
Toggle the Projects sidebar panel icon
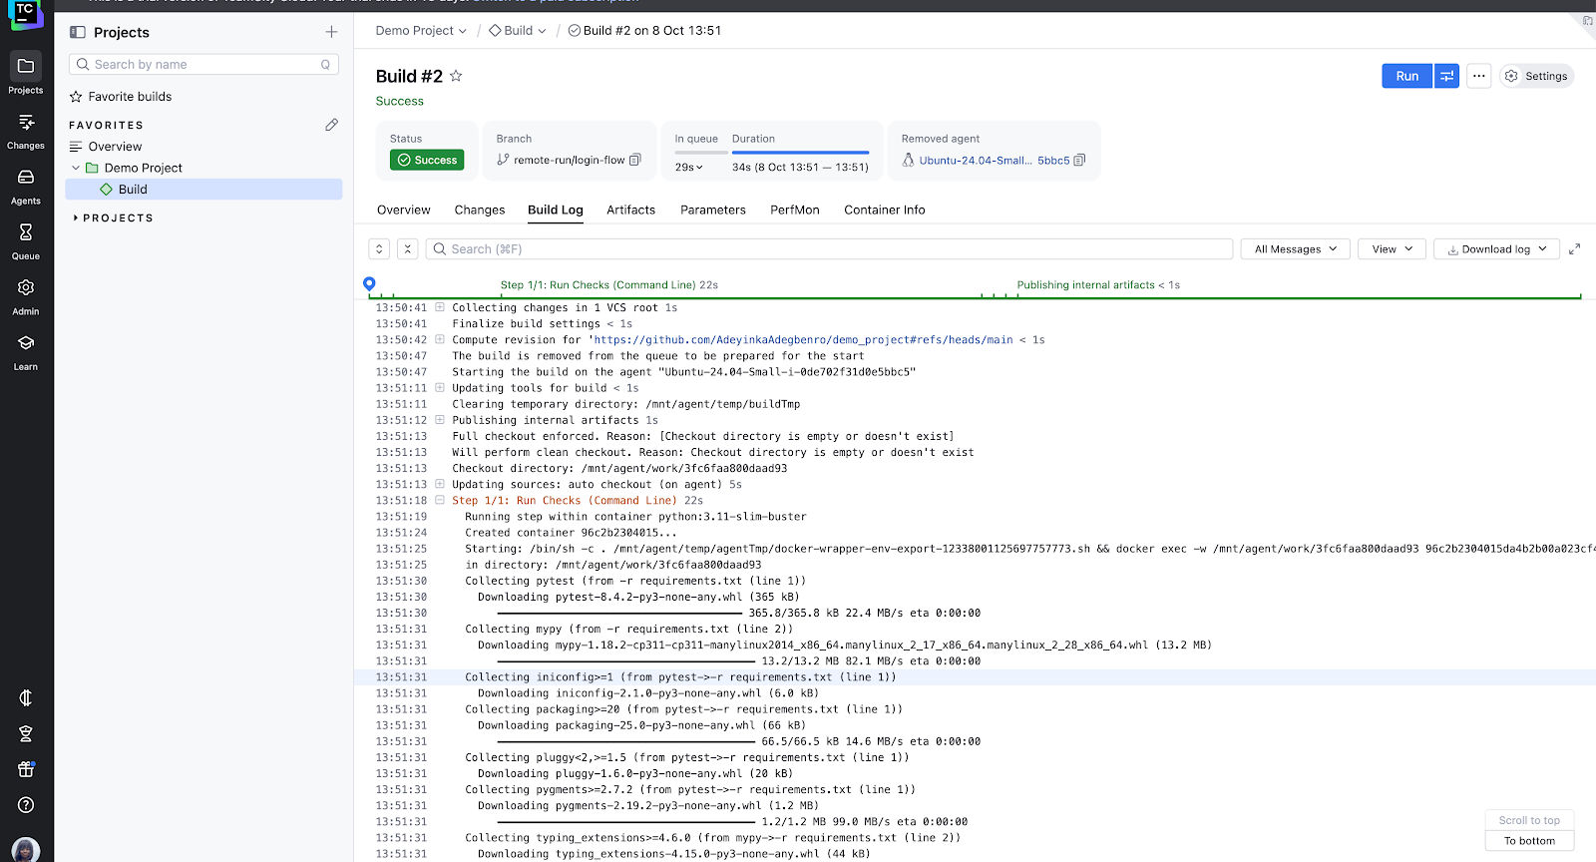tap(78, 32)
